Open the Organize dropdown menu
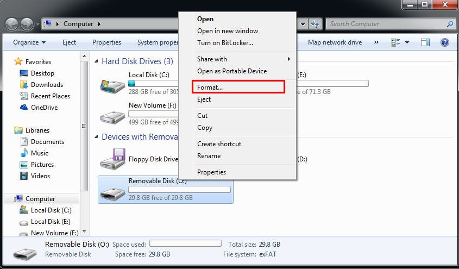 click(29, 42)
